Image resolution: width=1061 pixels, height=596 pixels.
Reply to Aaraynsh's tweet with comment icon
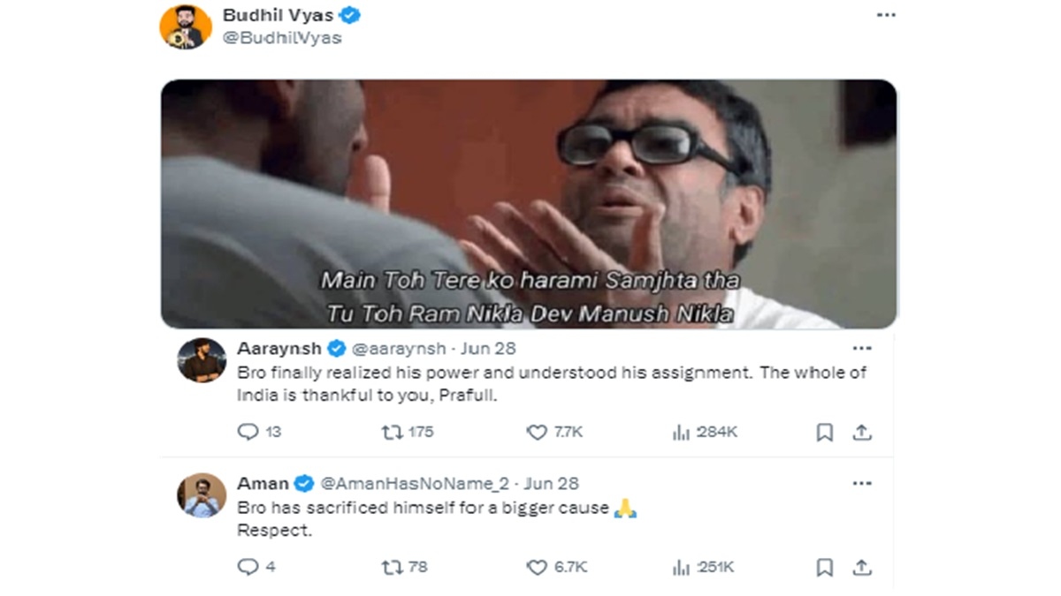[248, 432]
